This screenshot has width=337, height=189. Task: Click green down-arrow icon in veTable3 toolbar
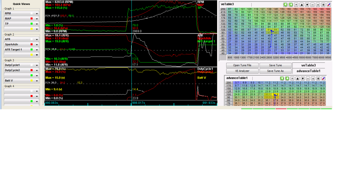click(291, 5)
